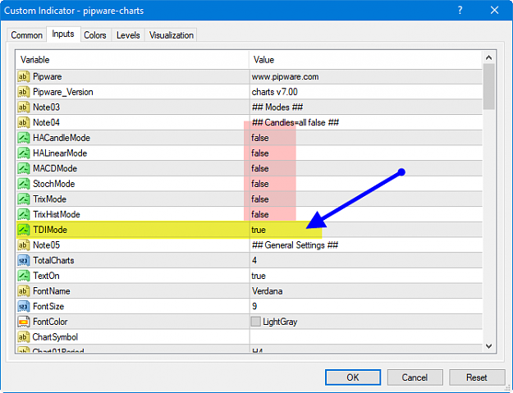The width and height of the screenshot is (513, 393).
Task: Click the Verdana font name value
Action: [267, 291]
